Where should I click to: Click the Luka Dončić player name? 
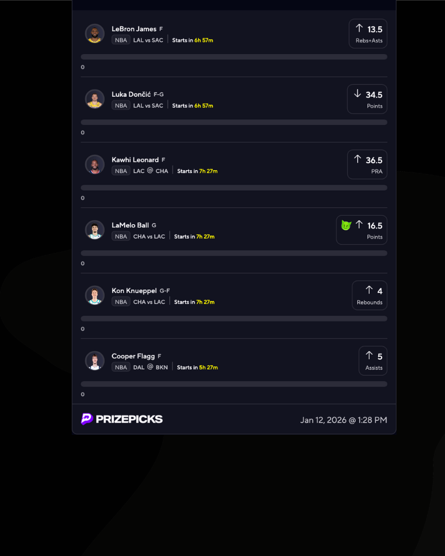[131, 95]
